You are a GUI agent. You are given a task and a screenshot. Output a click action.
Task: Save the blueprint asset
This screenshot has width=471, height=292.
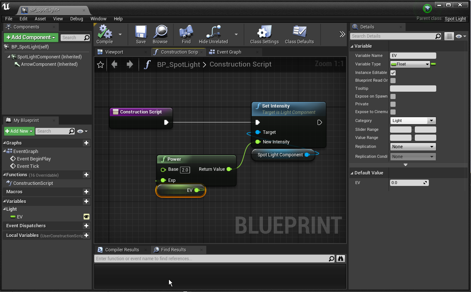141,34
